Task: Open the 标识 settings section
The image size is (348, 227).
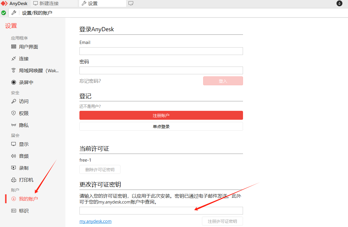Action: click(24, 211)
